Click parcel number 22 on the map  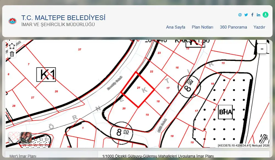coord(152,72)
